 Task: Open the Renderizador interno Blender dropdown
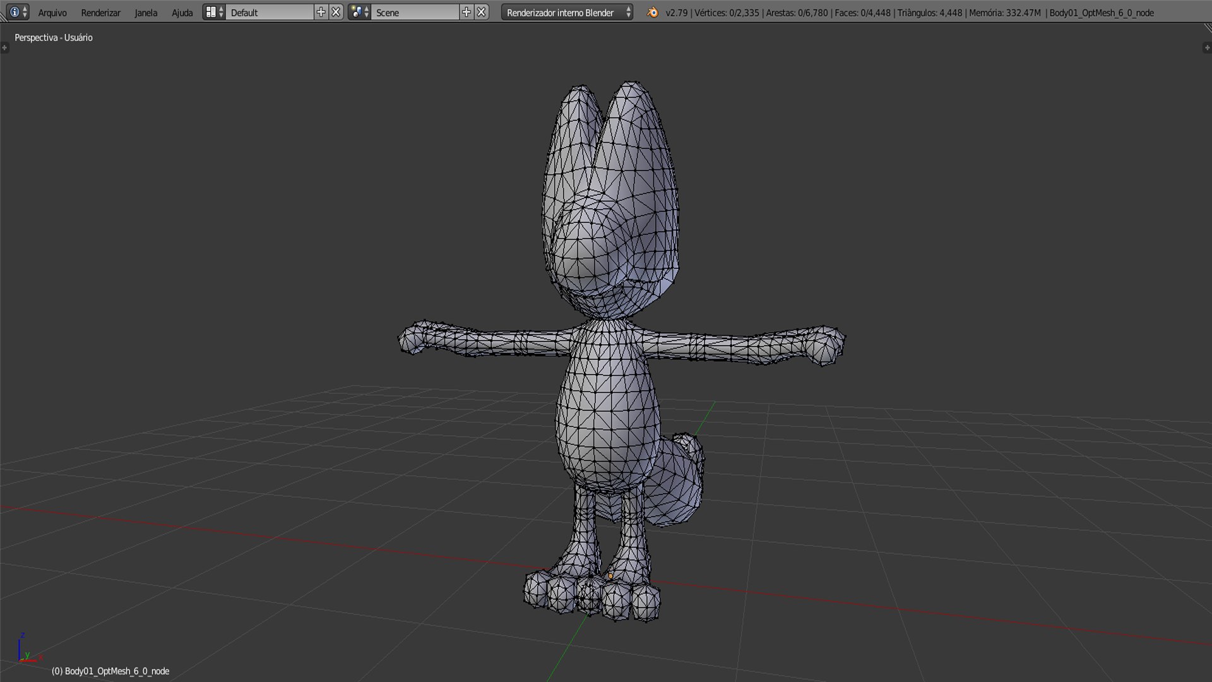567,12
